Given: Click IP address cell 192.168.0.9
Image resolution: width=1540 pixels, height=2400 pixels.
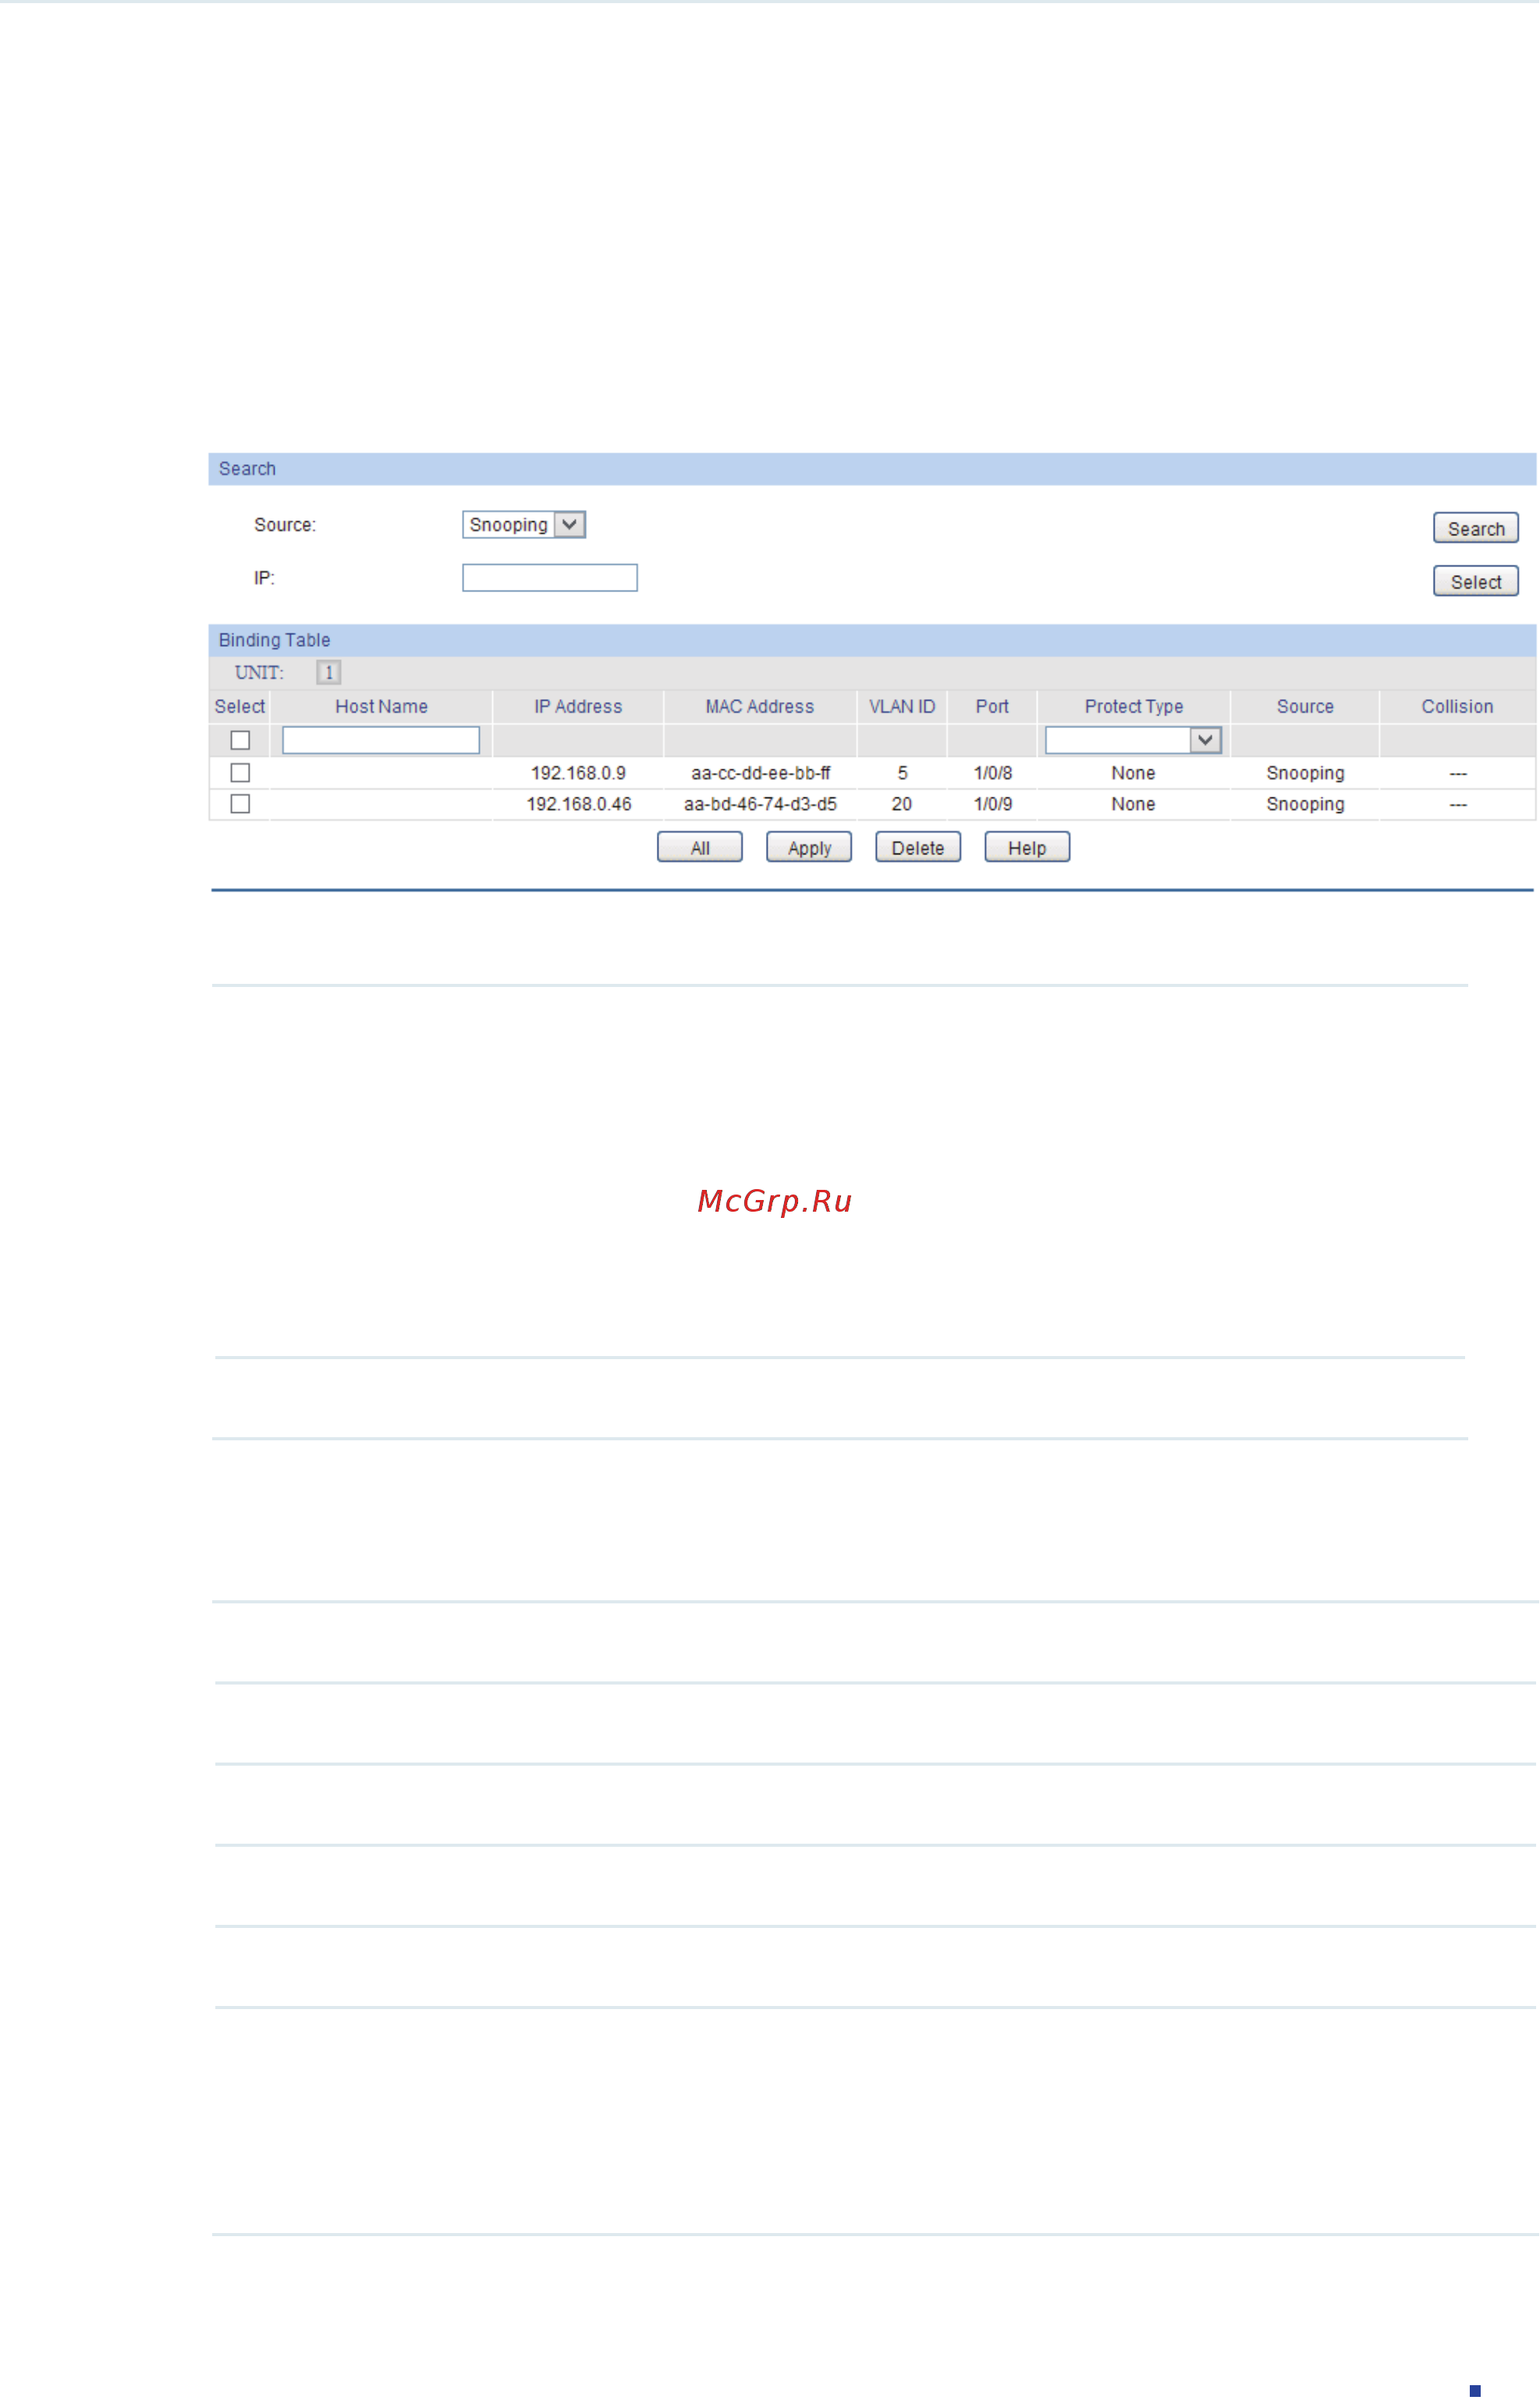Looking at the screenshot, I should [578, 773].
